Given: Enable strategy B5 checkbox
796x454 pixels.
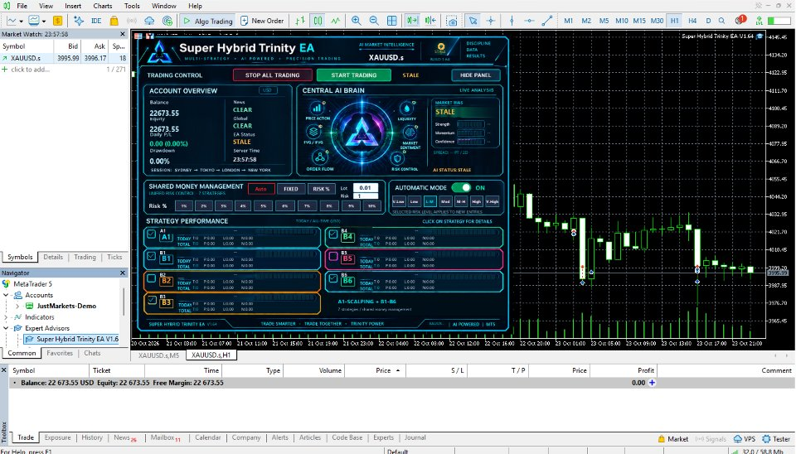Looking at the screenshot, I should (333, 256).
